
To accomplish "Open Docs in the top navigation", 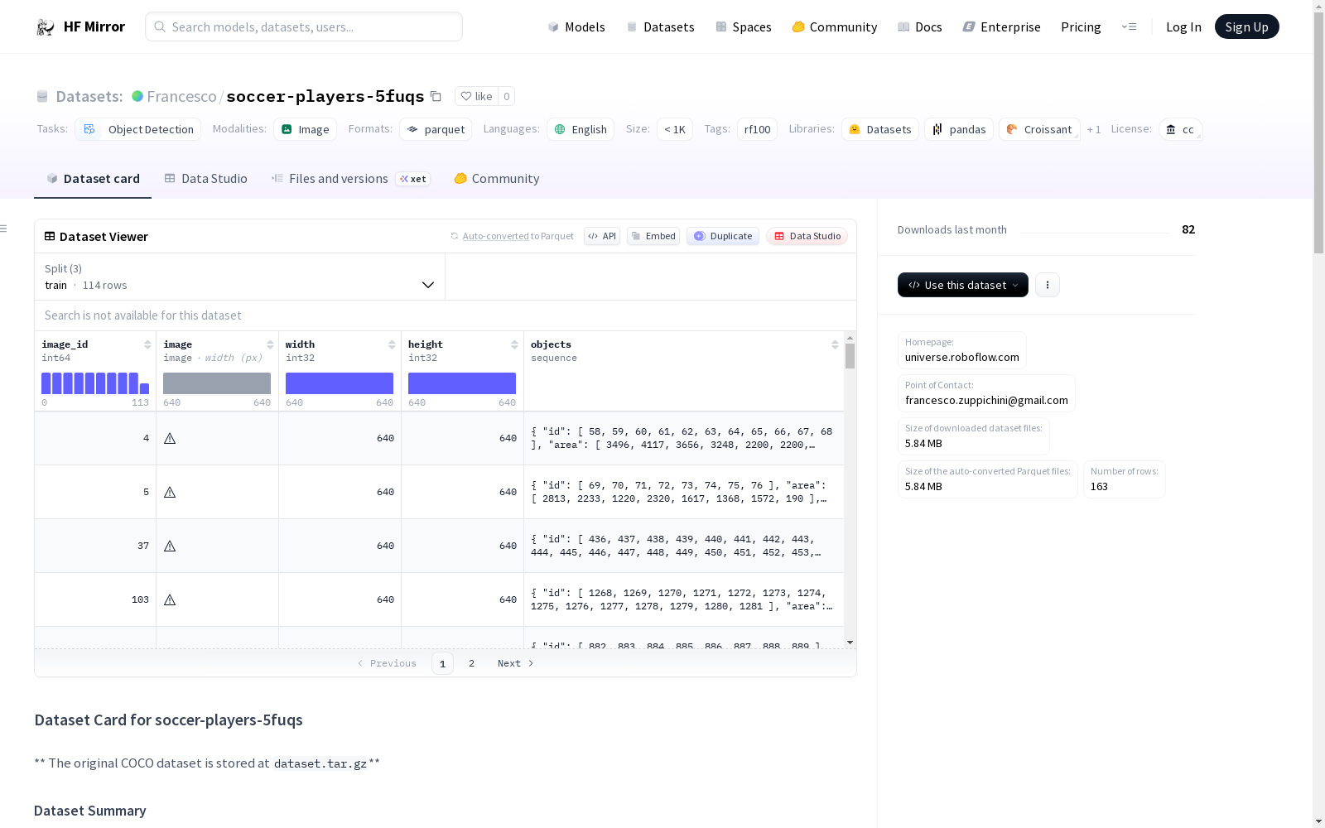I will (920, 26).
